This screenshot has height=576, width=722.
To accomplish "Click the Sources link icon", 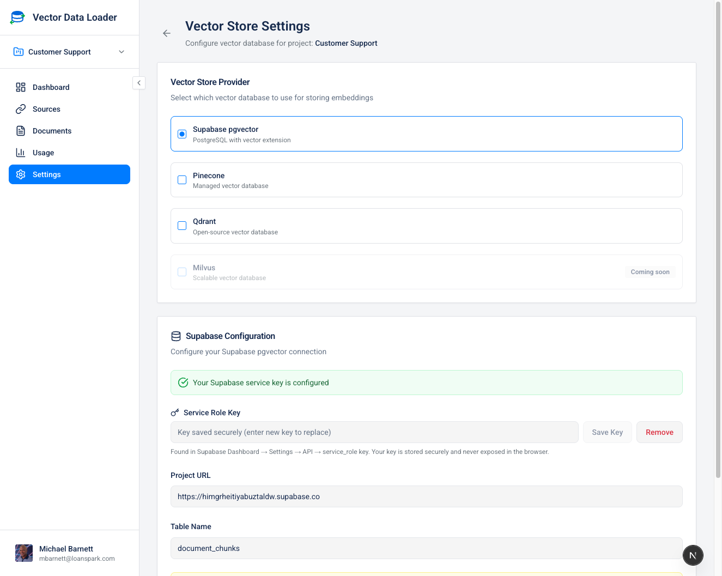I will click(21, 109).
